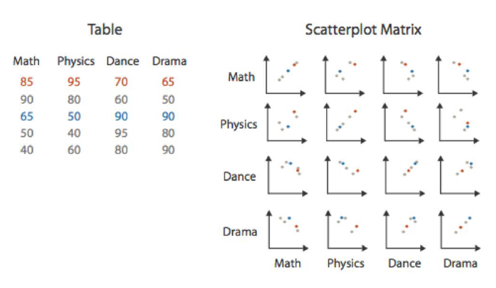Click the Math versus Math scatterplot
This screenshot has width=496, height=288.
pos(285,76)
